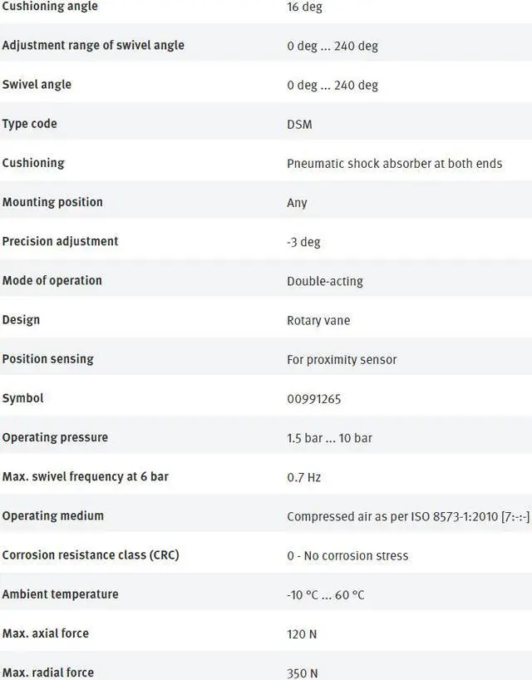Click the Corrosion resistance class (CRC) label

(x=91, y=554)
